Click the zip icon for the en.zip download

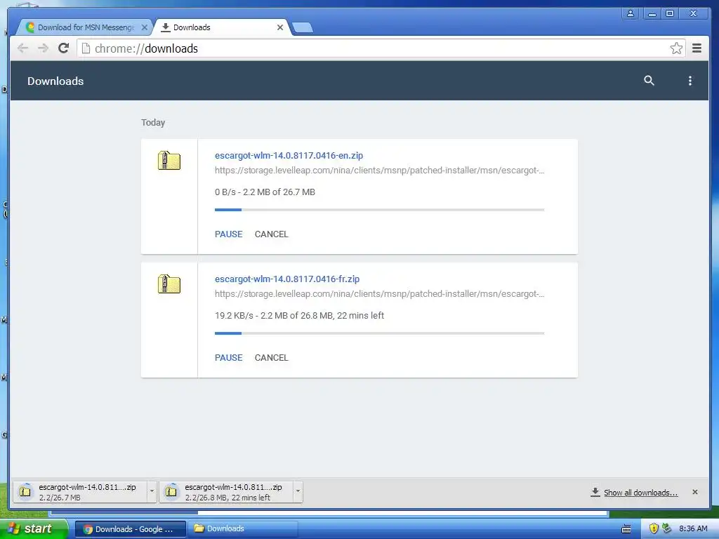point(169,161)
